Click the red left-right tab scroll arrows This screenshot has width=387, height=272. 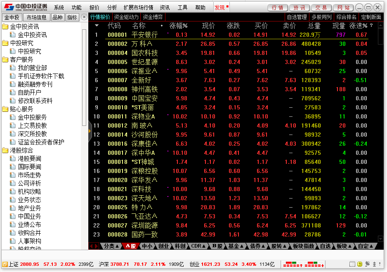94,246
